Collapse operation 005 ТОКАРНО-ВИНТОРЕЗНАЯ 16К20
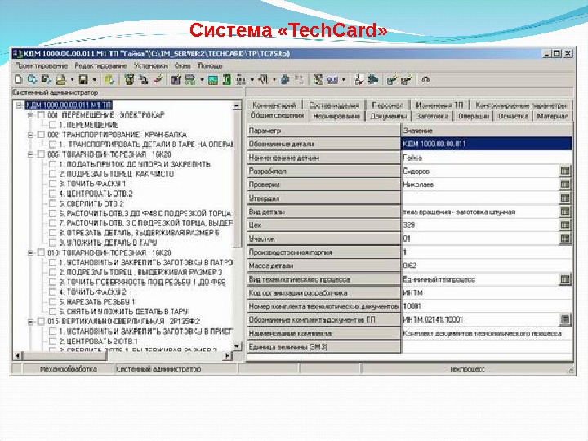This screenshot has width=588, height=441. [31, 154]
